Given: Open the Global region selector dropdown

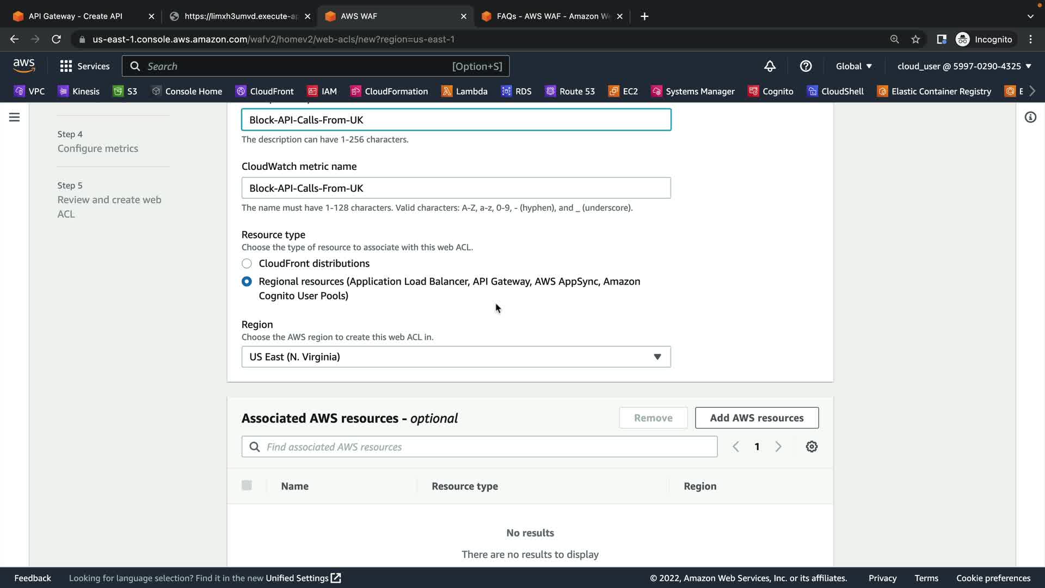Looking at the screenshot, I should tap(853, 66).
